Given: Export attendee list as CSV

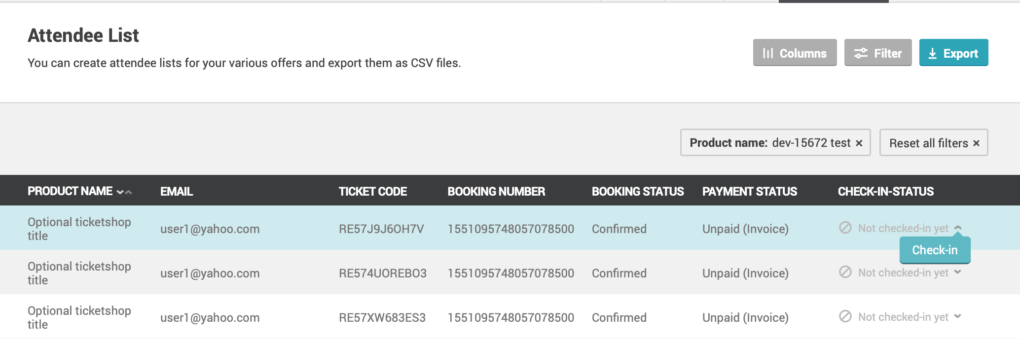Looking at the screenshot, I should (953, 53).
